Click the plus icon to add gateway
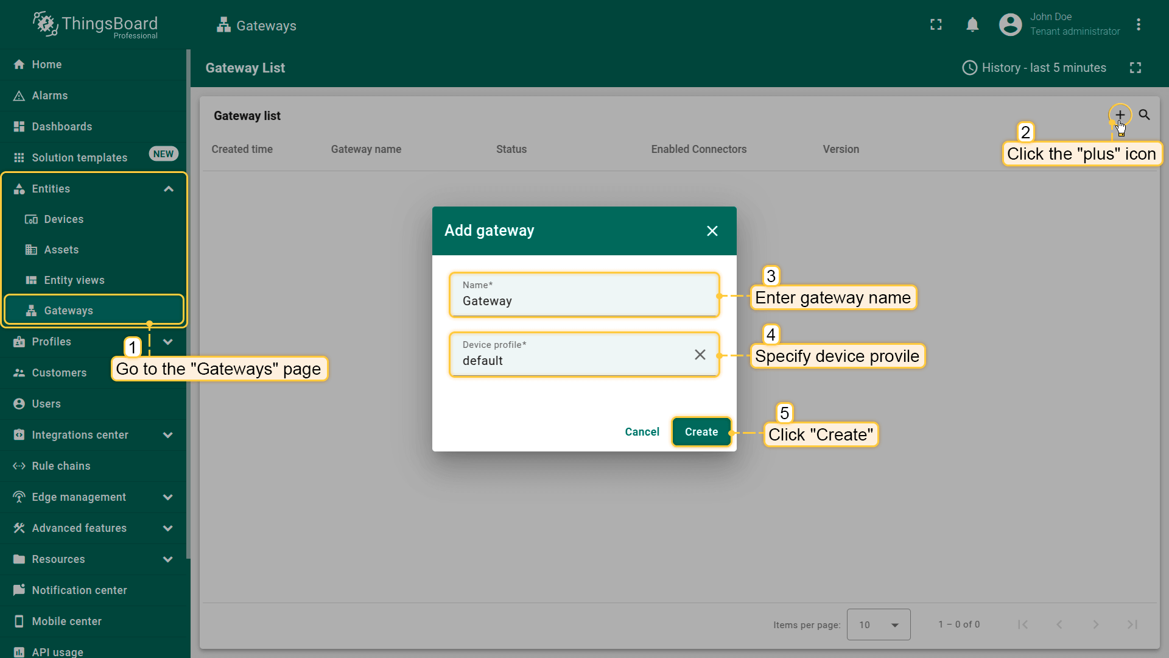 tap(1120, 115)
